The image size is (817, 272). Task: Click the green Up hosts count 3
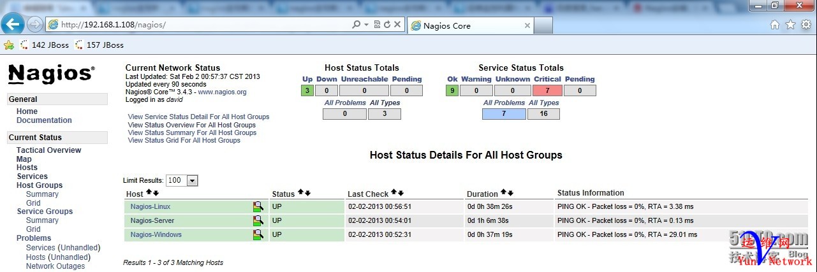pyautogui.click(x=307, y=90)
